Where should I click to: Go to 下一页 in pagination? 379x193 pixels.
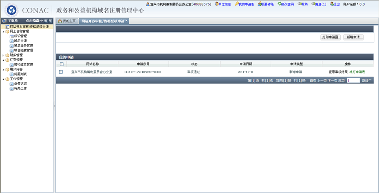click(332, 81)
